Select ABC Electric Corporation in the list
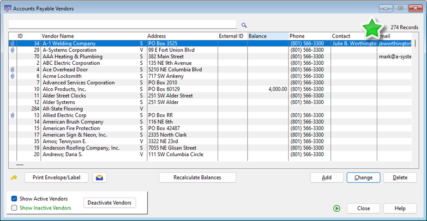 coord(71,63)
